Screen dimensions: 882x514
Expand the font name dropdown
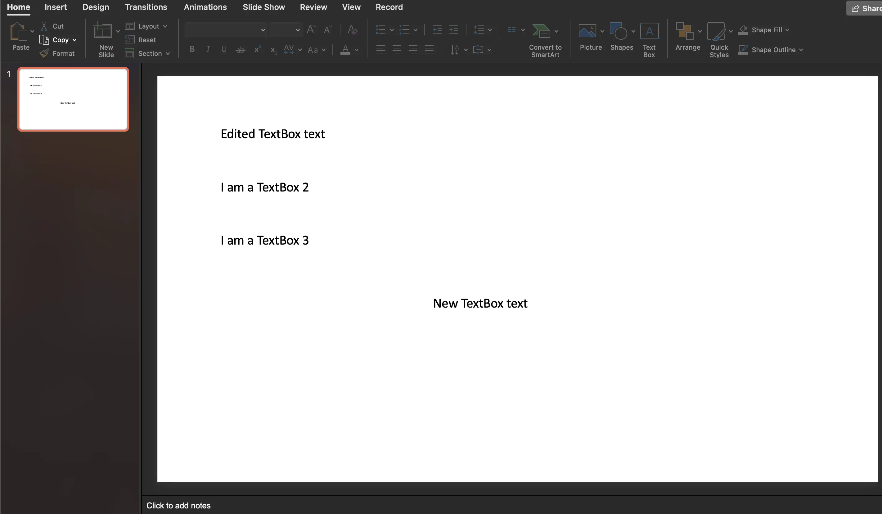click(263, 30)
